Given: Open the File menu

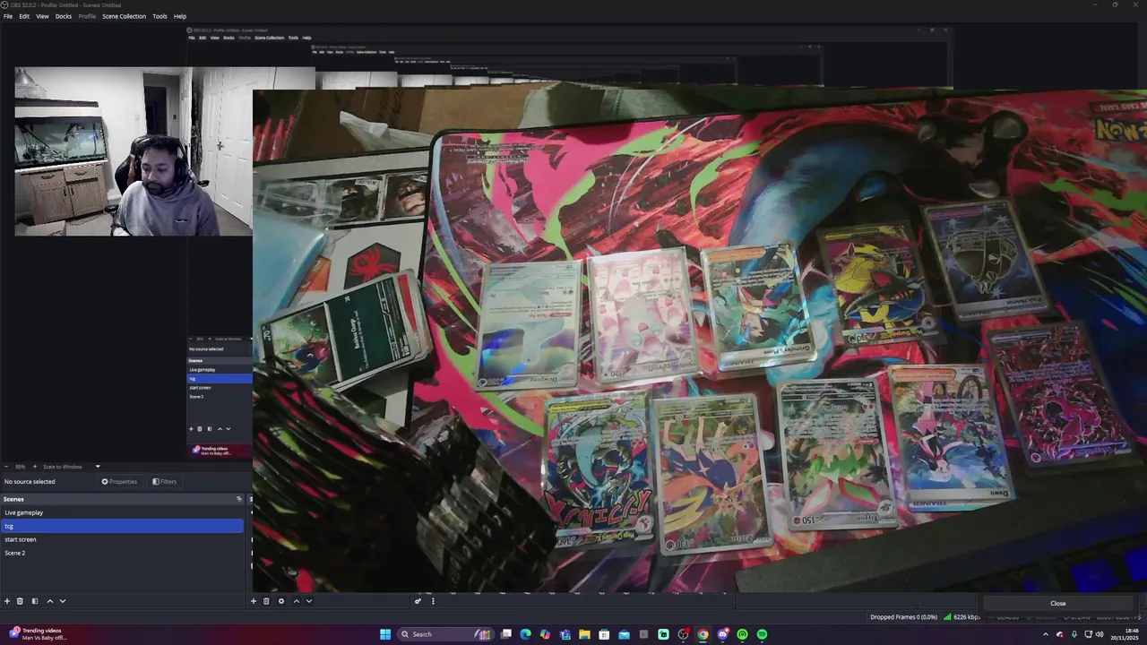Looking at the screenshot, I should (x=8, y=16).
